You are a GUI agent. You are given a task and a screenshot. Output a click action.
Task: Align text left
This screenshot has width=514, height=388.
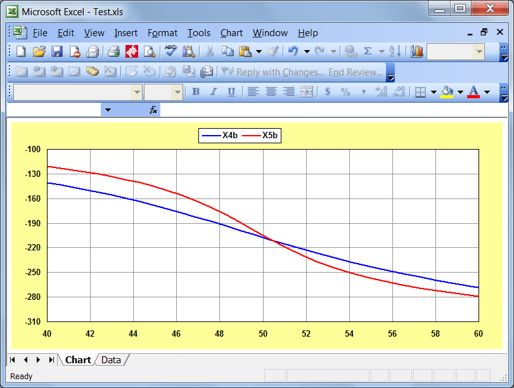[253, 92]
